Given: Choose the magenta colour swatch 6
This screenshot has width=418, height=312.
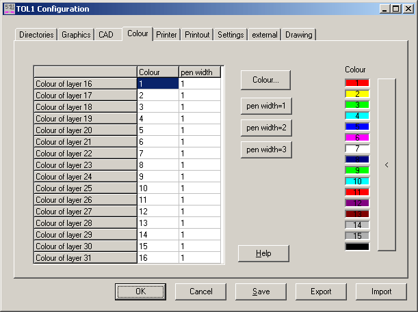Looking at the screenshot, I should tap(356, 137).
